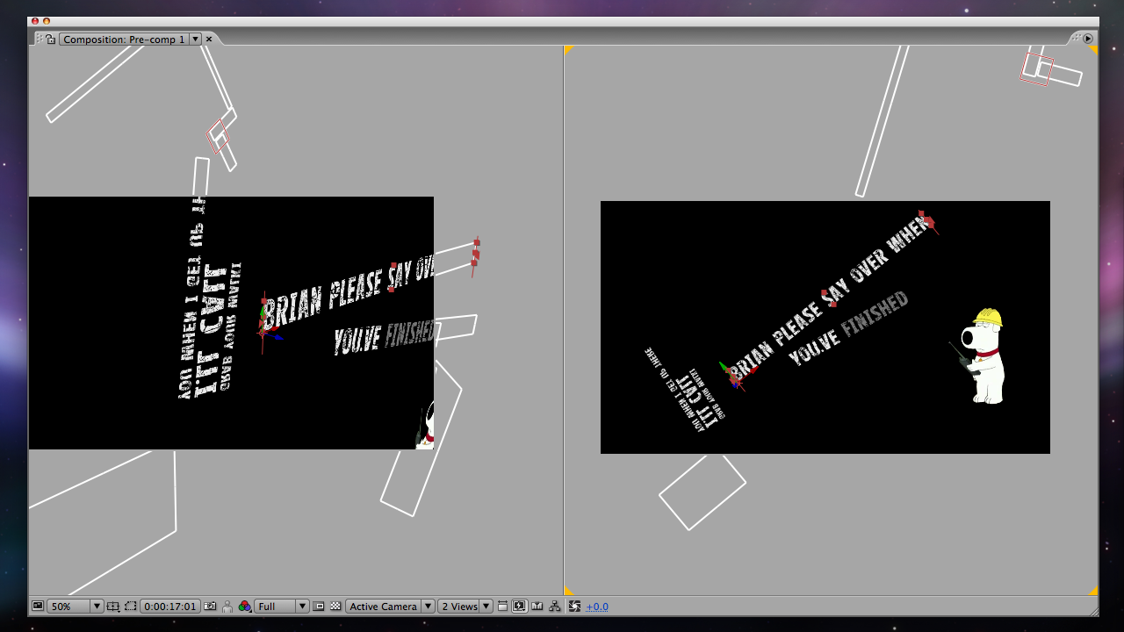Viewport: 1124px width, 632px height.
Task: Open the Show Channel RGB color icon
Action: click(244, 607)
